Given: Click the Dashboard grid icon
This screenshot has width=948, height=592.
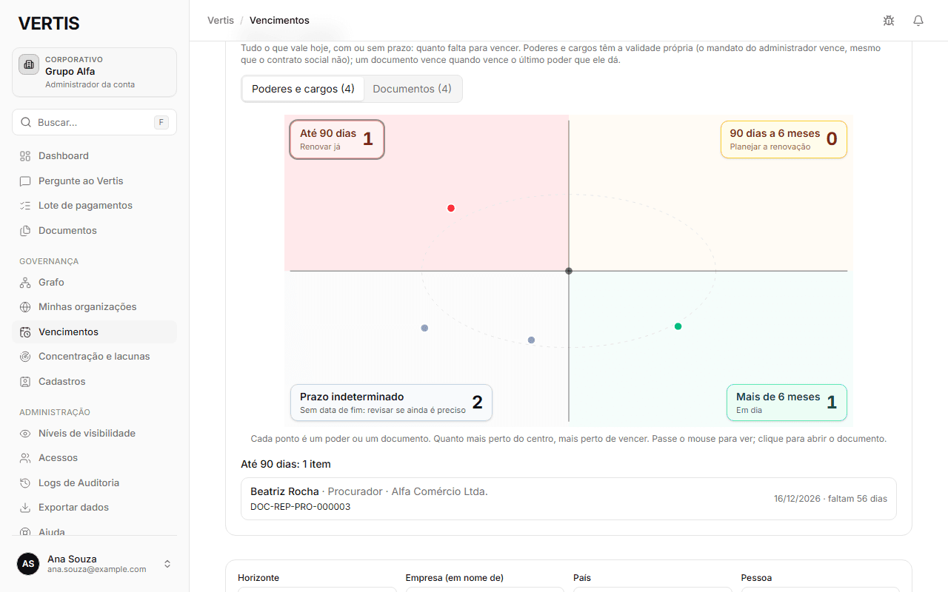Looking at the screenshot, I should pyautogui.click(x=25, y=156).
